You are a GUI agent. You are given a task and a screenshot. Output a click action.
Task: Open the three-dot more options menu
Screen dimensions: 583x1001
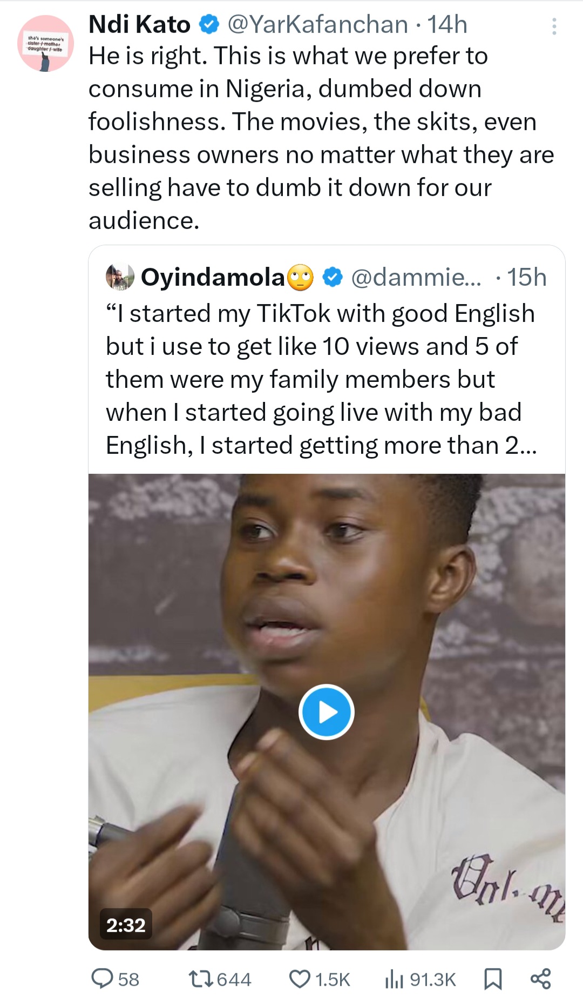(x=554, y=26)
